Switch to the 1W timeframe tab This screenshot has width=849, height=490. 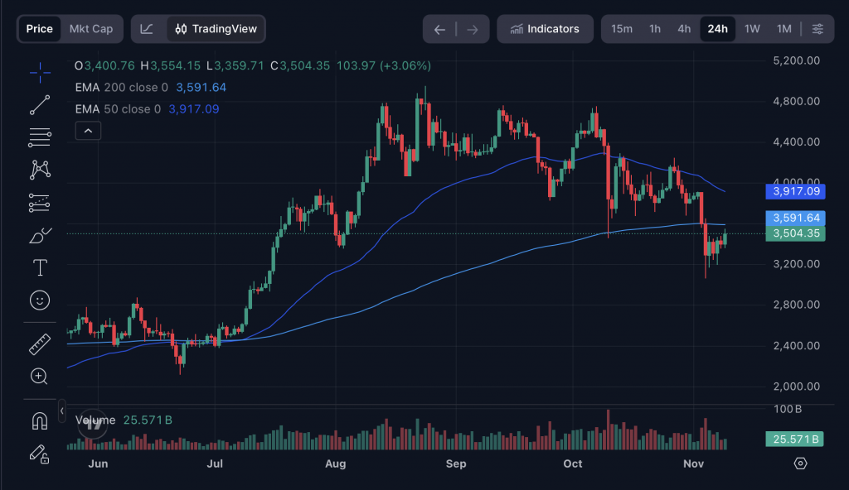tap(751, 28)
